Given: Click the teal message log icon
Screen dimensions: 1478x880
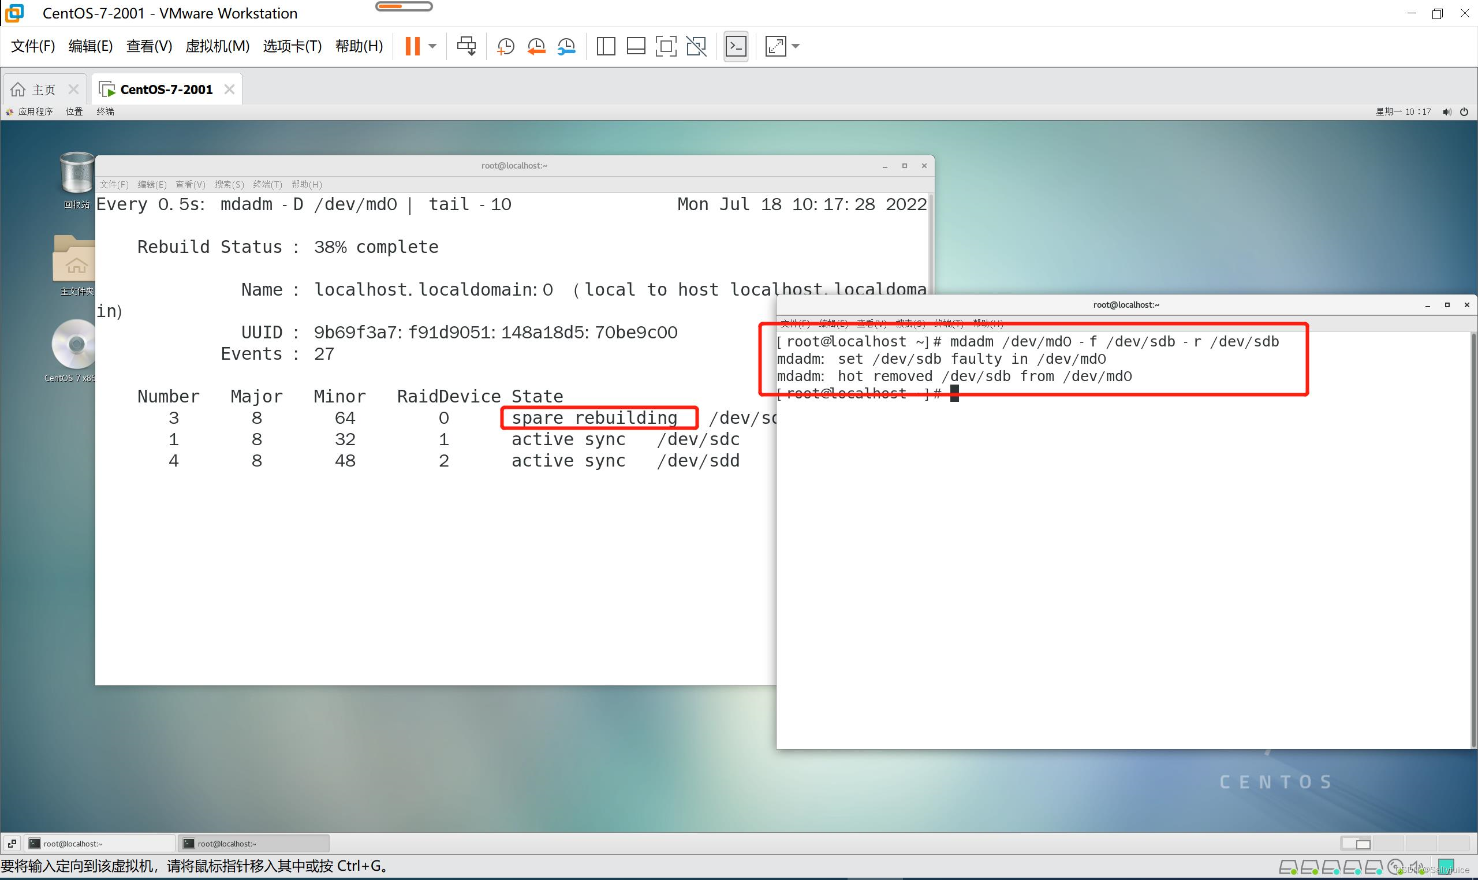Looking at the screenshot, I should pos(1446,867).
